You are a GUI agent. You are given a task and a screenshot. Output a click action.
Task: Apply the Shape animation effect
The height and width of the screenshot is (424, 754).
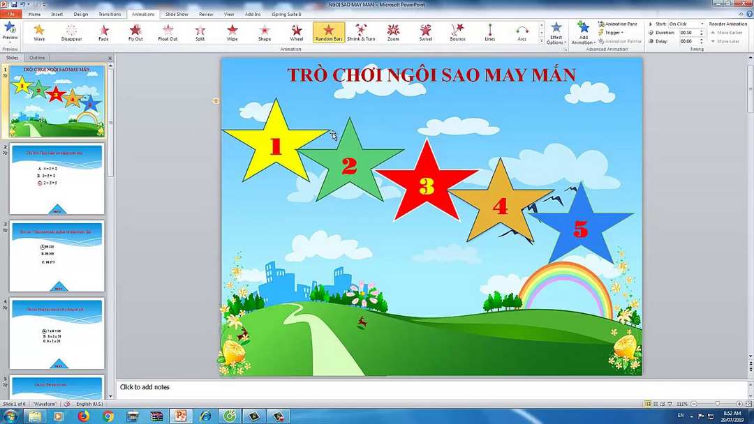[265, 33]
